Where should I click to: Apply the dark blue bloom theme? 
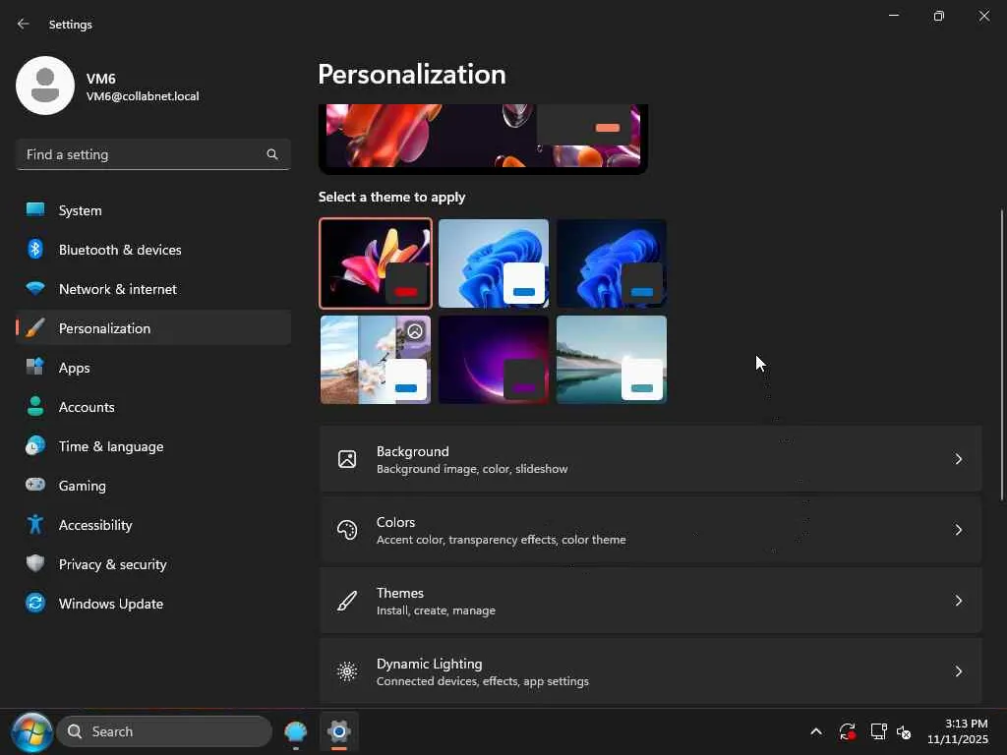[x=612, y=263]
